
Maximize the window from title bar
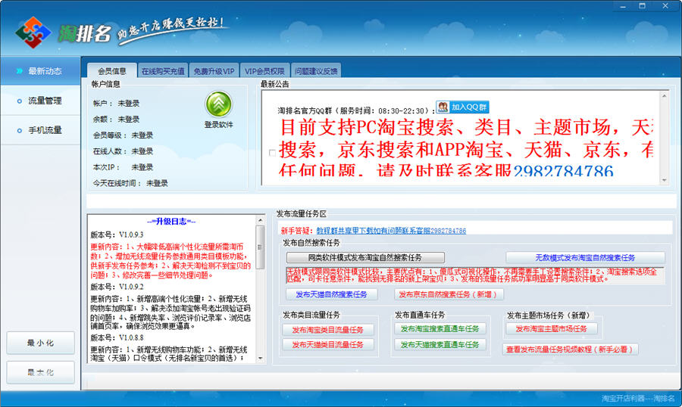pos(643,6)
